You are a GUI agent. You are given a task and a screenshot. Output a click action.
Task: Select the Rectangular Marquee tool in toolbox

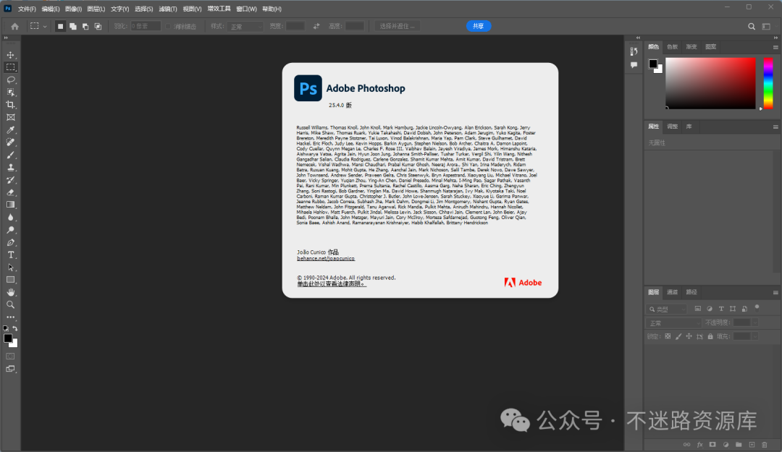[10, 67]
